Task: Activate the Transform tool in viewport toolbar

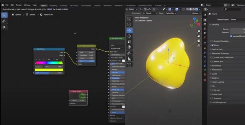Action: 129,47
